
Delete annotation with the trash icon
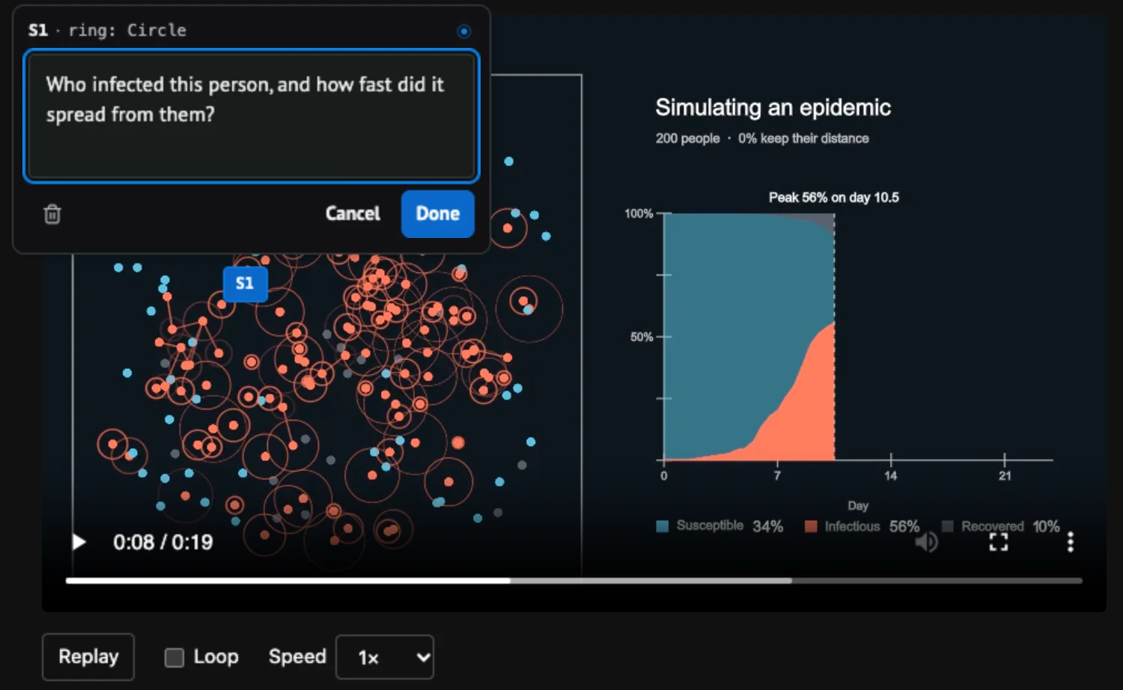click(x=52, y=214)
